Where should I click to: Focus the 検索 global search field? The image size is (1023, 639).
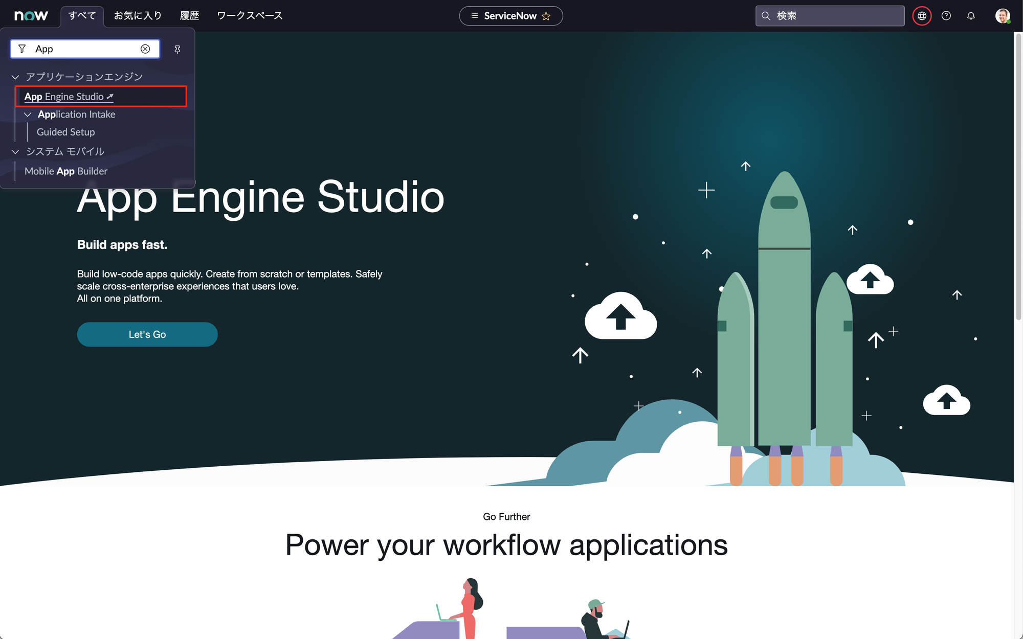[830, 16]
